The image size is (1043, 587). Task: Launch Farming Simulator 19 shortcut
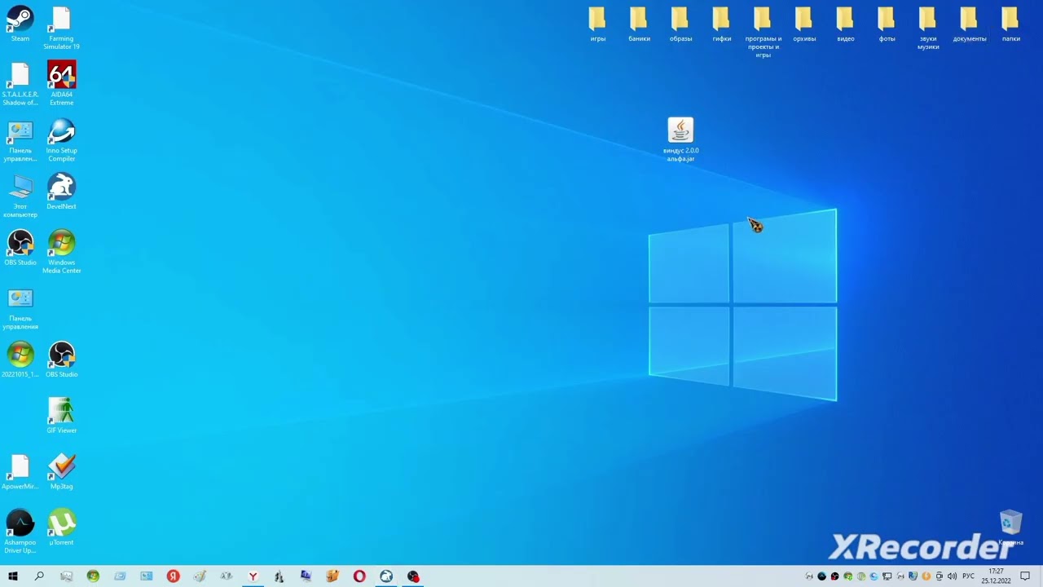tap(61, 29)
